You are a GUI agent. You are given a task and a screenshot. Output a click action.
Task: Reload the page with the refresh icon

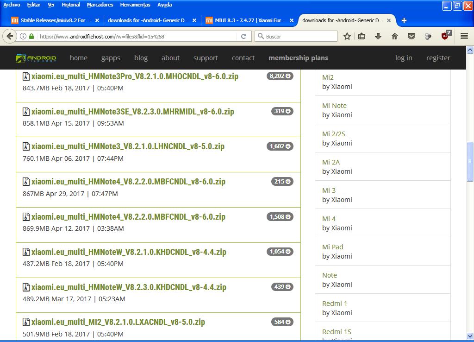point(243,36)
